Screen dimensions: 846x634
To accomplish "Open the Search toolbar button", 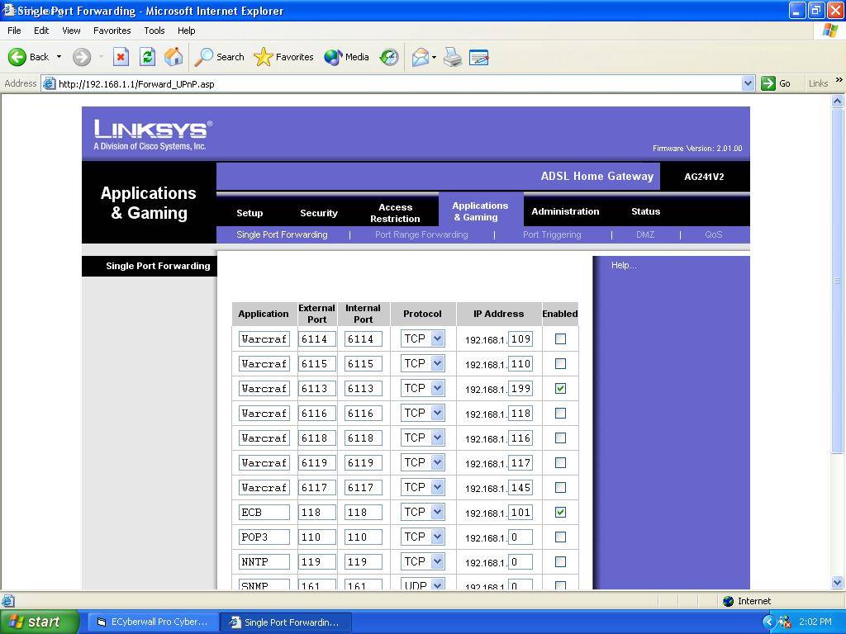I will click(x=219, y=57).
